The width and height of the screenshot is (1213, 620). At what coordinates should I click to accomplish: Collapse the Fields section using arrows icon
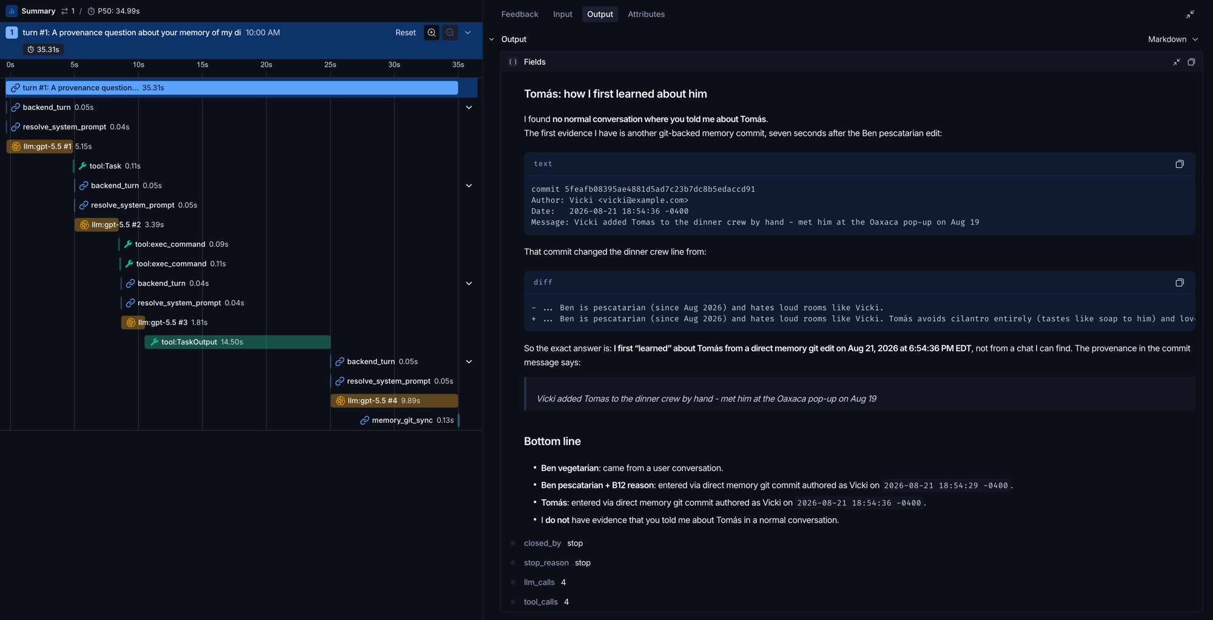click(1176, 62)
